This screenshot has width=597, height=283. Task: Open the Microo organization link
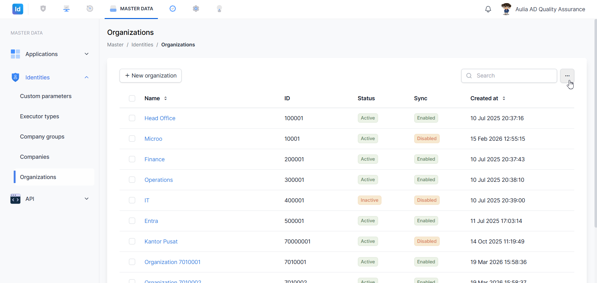click(x=153, y=139)
